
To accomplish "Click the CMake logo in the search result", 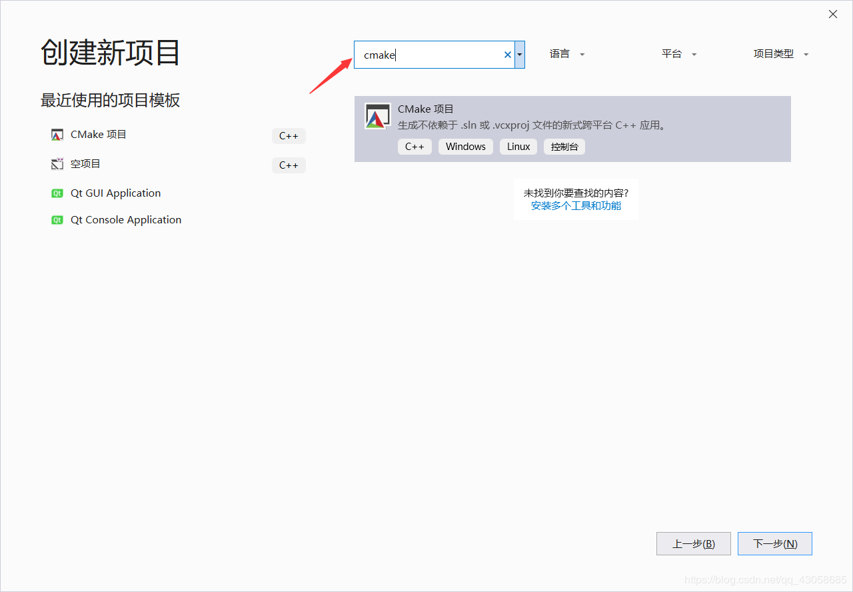I will 377,116.
